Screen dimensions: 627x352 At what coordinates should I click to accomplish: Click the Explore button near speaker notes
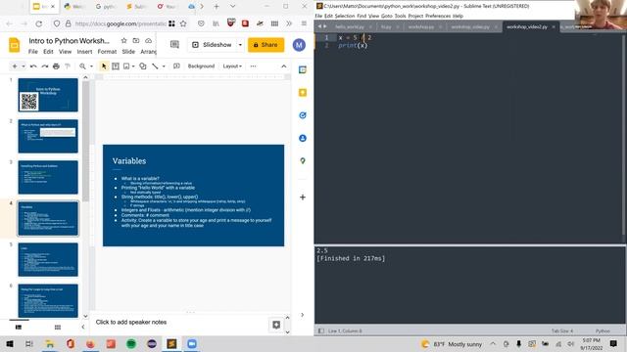click(276, 325)
